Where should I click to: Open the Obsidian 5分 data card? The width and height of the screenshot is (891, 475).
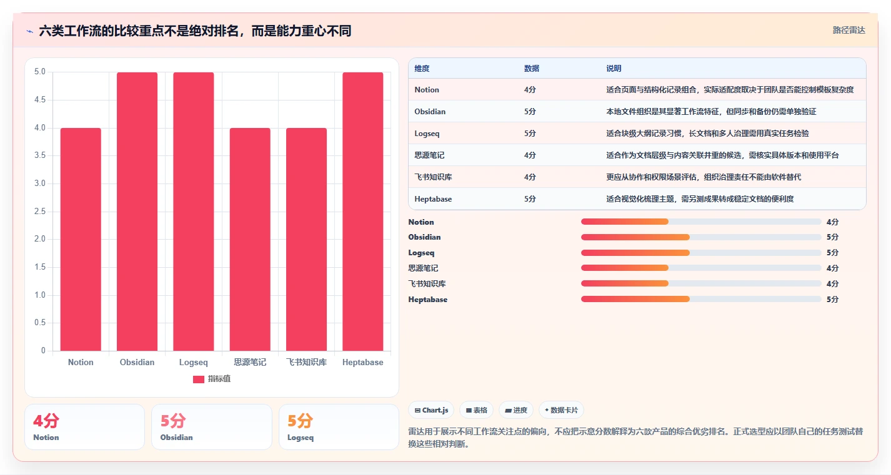(x=212, y=427)
